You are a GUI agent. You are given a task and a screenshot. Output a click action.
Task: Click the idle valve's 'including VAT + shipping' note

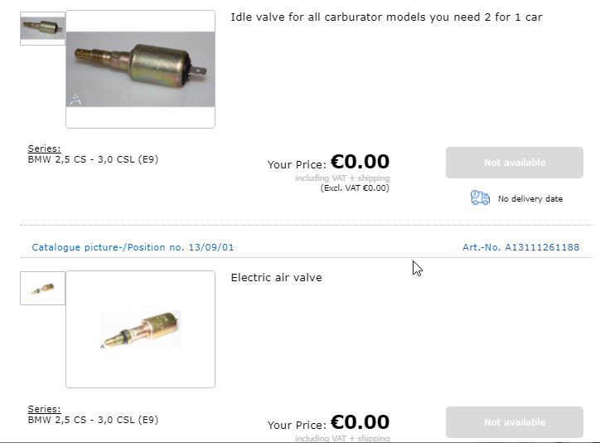point(341,178)
